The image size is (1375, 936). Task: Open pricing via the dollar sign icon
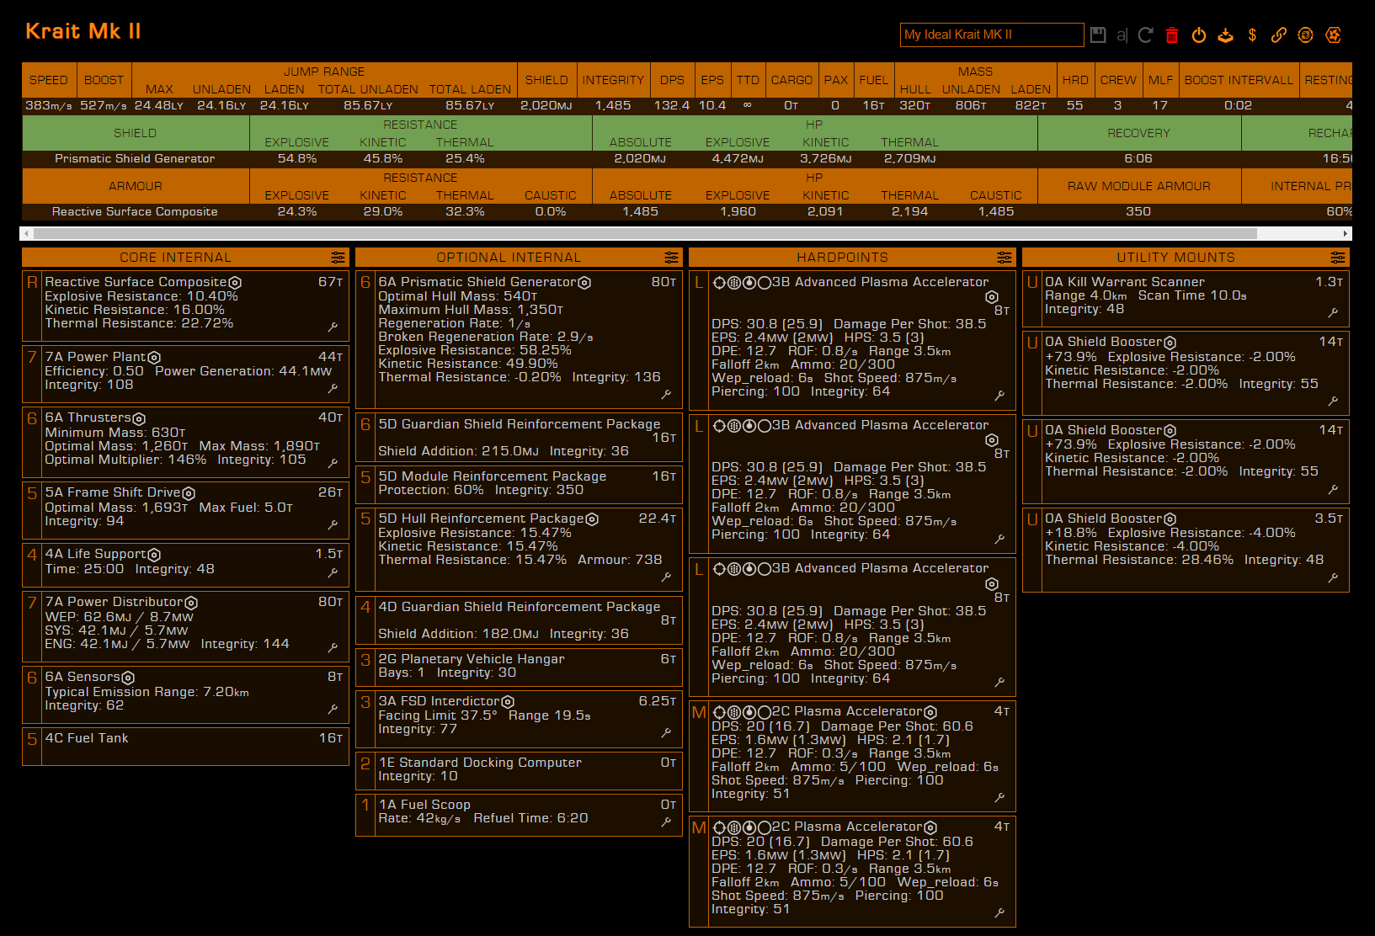click(1252, 35)
